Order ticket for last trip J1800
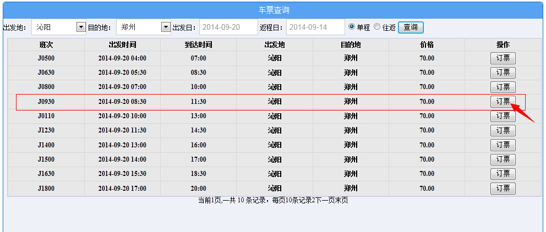This screenshot has height=232, width=546. tap(503, 189)
